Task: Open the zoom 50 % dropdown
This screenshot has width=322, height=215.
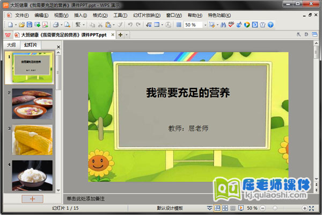Action: tap(205, 25)
